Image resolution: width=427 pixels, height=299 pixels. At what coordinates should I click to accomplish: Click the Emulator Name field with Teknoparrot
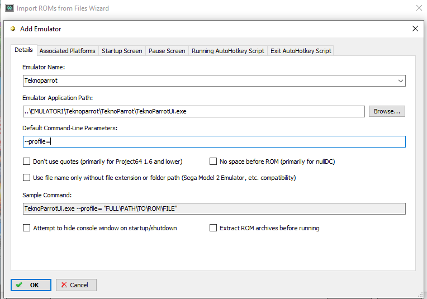(214, 81)
